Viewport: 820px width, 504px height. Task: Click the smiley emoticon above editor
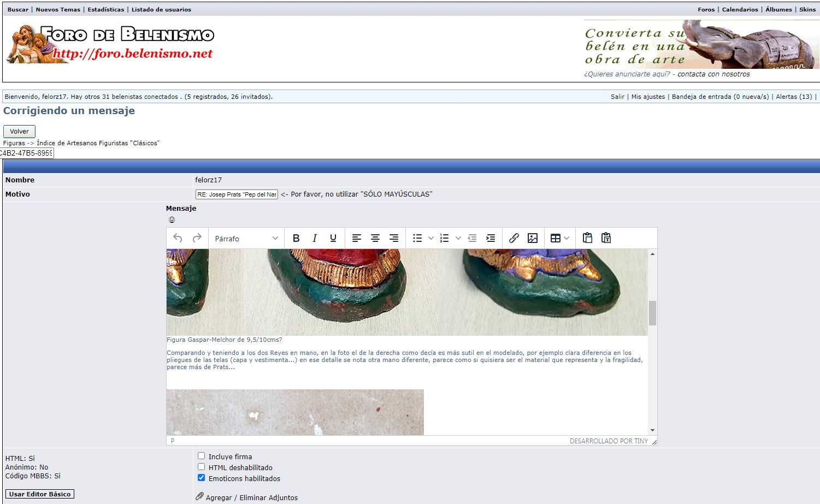click(172, 220)
